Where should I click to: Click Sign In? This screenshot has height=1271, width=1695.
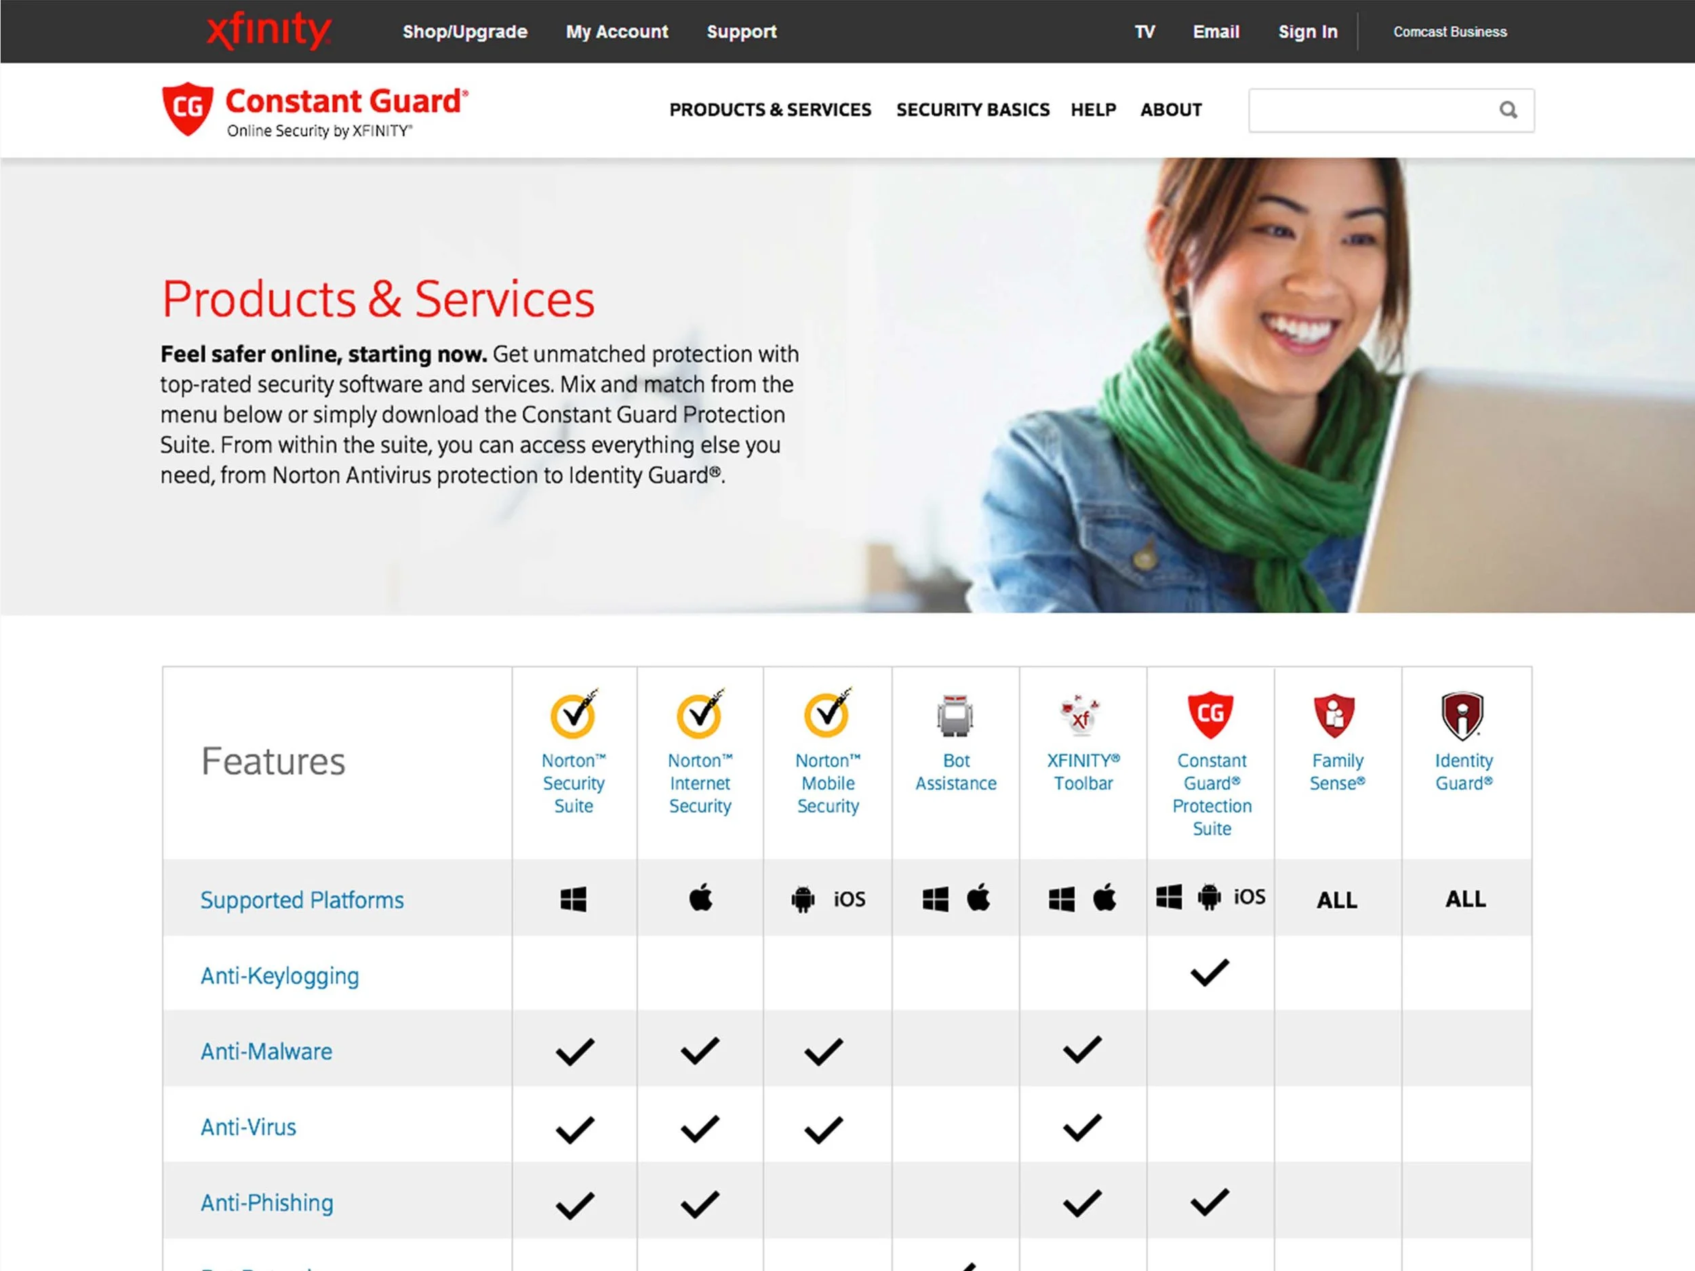pyautogui.click(x=1308, y=32)
